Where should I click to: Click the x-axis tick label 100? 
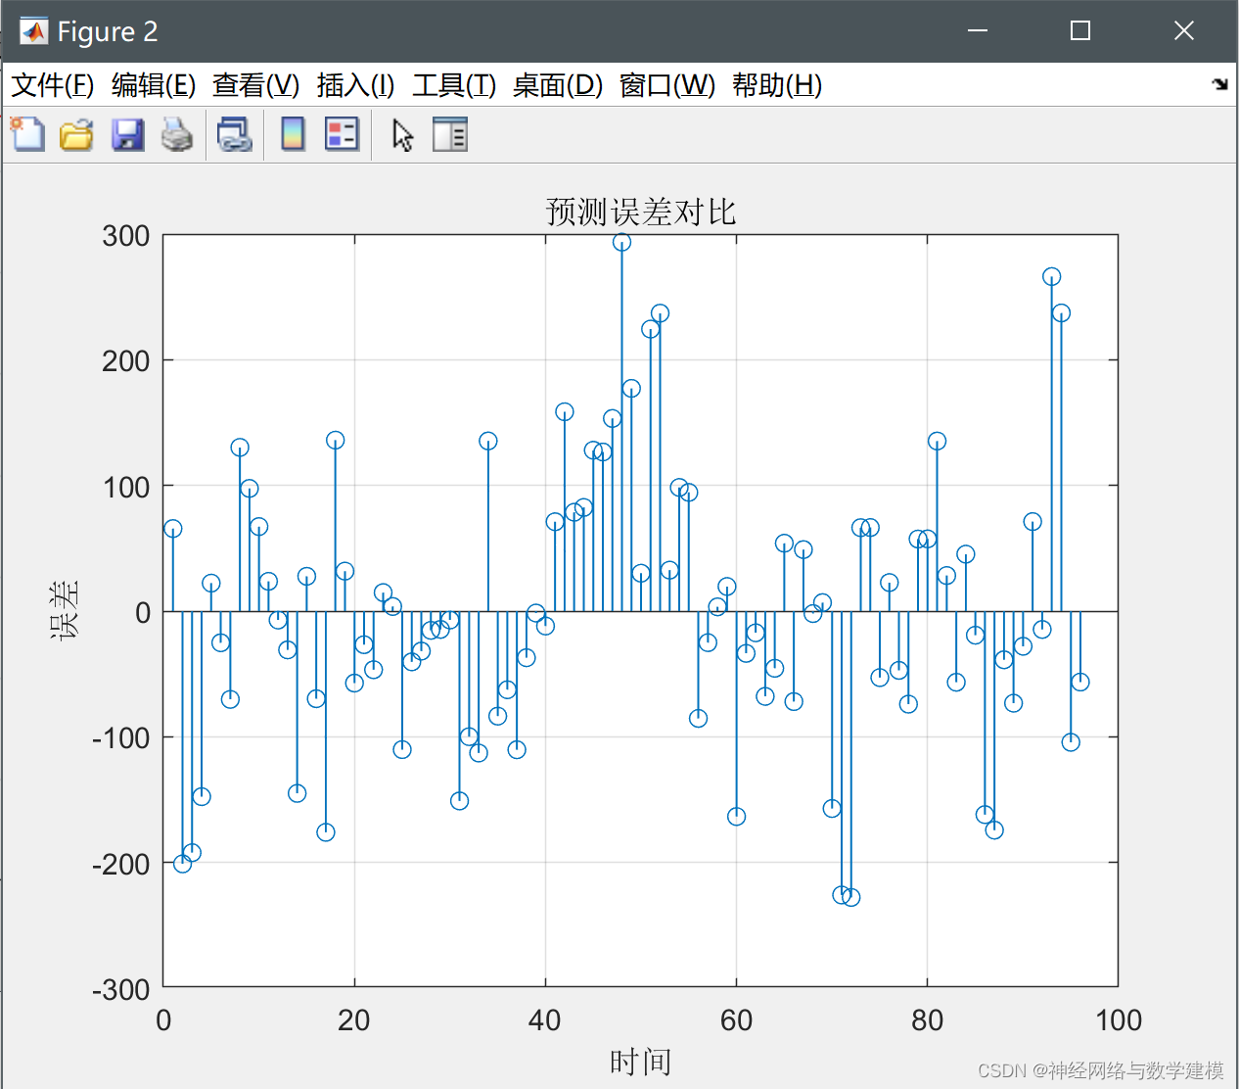click(x=1119, y=1020)
